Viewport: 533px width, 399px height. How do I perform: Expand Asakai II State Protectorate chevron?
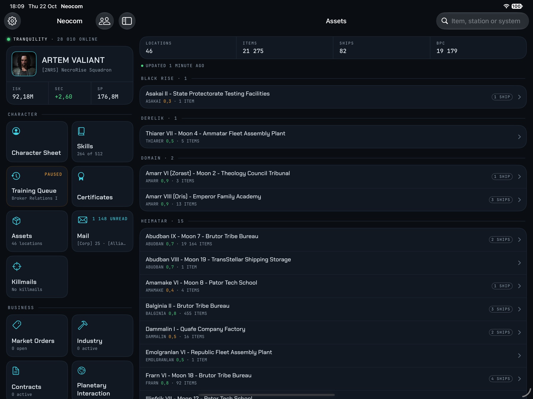tap(519, 97)
